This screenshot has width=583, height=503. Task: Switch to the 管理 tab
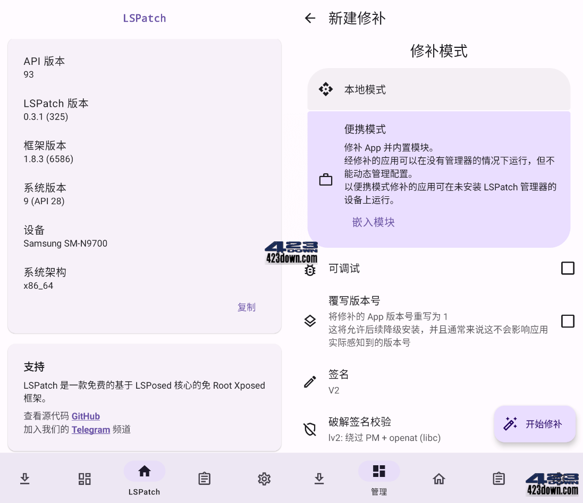(x=379, y=479)
